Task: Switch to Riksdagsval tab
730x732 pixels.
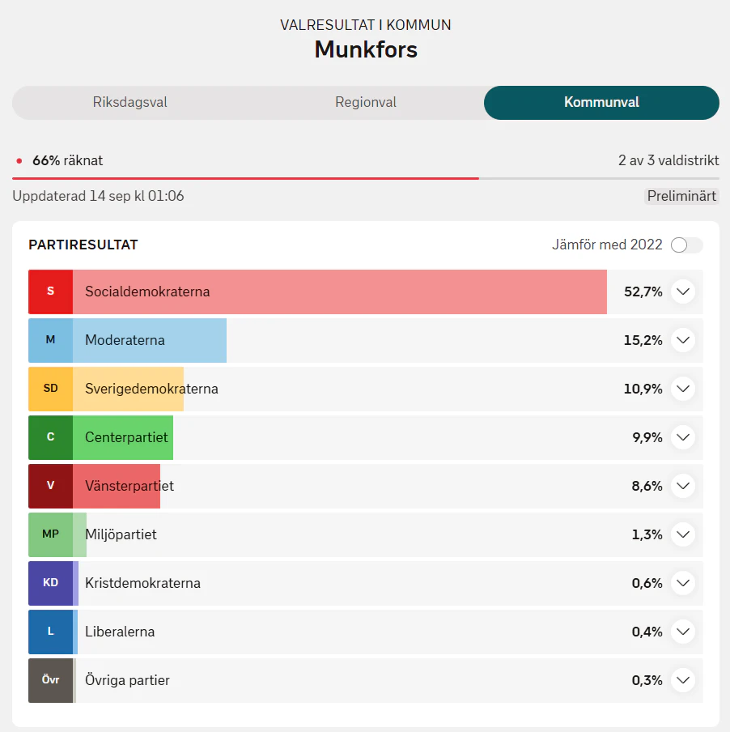Action: pyautogui.click(x=130, y=102)
